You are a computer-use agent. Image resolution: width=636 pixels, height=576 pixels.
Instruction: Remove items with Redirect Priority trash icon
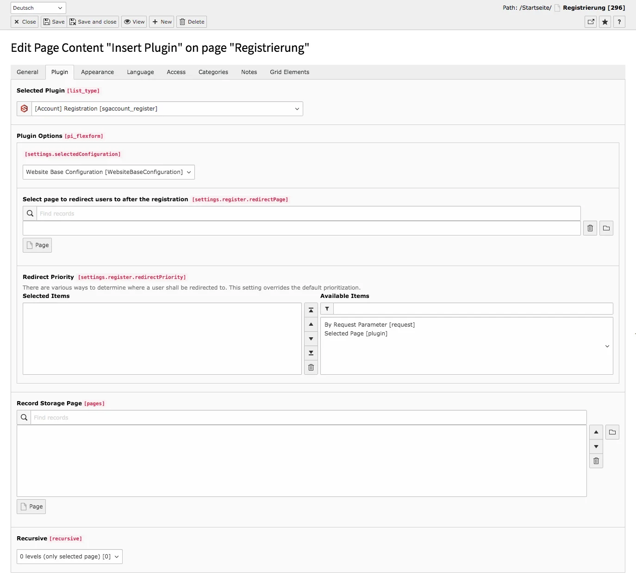311,367
